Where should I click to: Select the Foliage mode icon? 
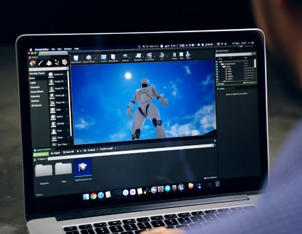click(57, 62)
